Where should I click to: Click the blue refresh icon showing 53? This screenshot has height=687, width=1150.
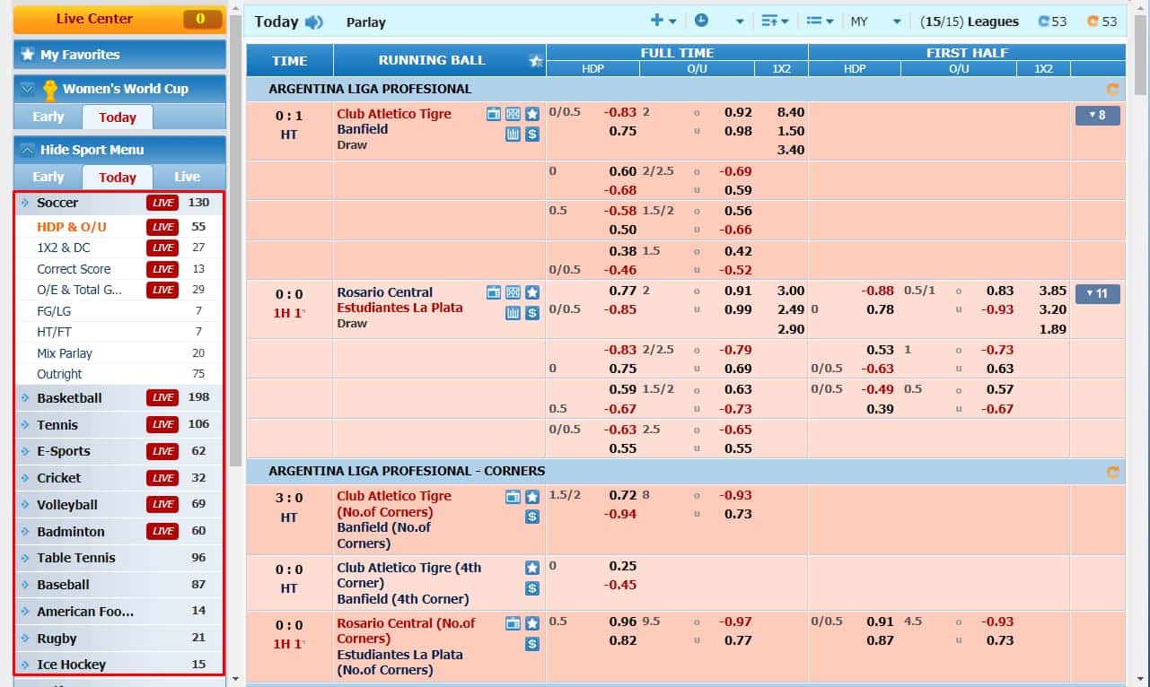click(x=1043, y=22)
